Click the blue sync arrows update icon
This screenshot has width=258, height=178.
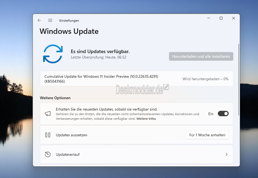[x=53, y=54]
